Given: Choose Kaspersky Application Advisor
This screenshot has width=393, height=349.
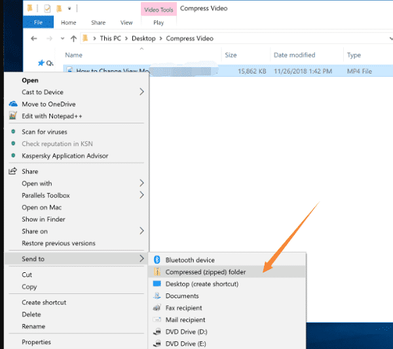Looking at the screenshot, I should click(x=77, y=155).
